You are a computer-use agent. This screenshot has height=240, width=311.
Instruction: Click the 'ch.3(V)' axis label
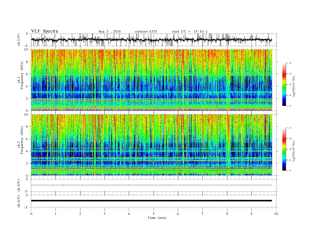(x=18, y=185)
